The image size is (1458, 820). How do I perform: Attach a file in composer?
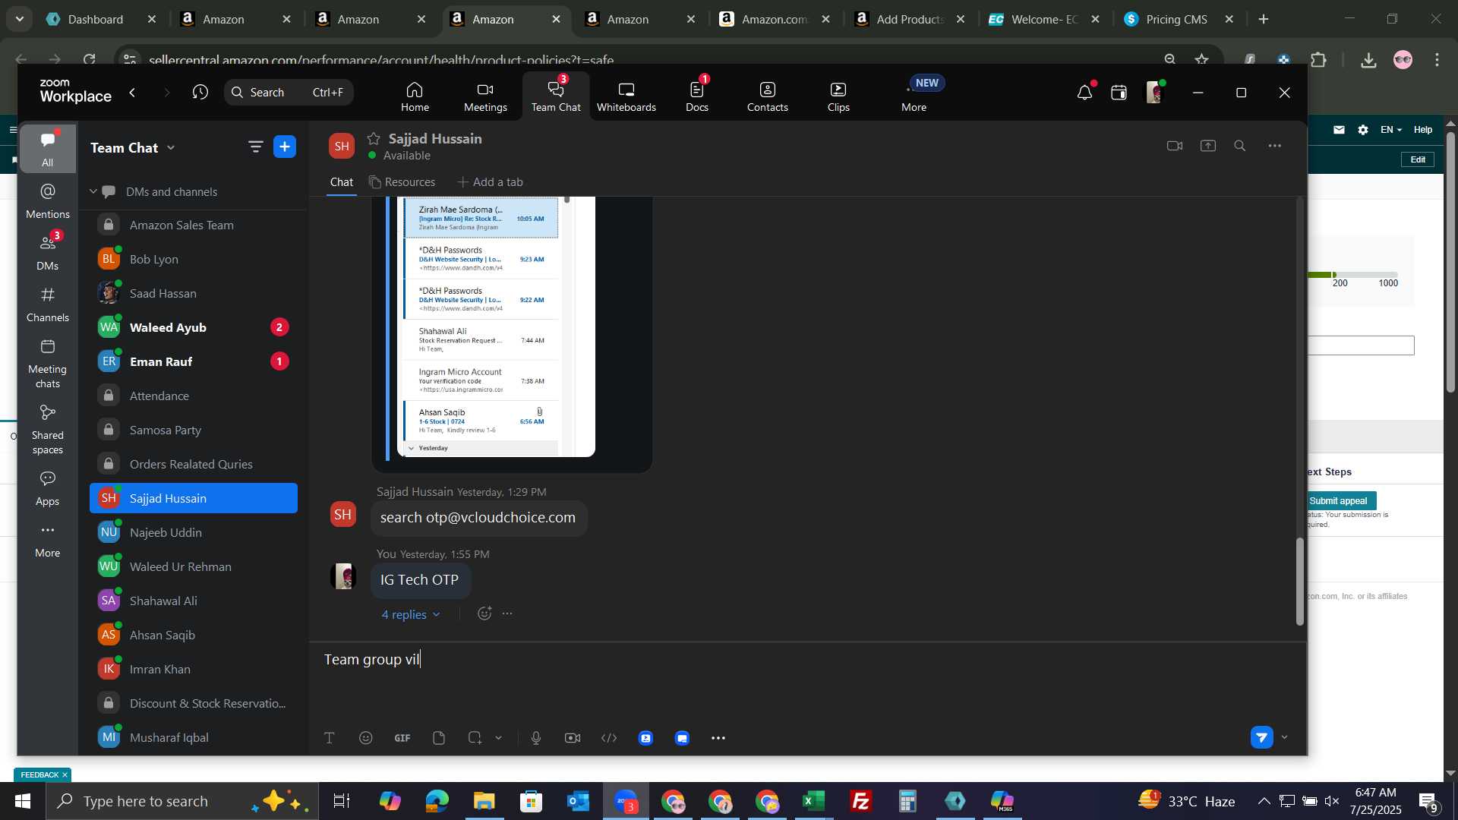click(x=438, y=738)
